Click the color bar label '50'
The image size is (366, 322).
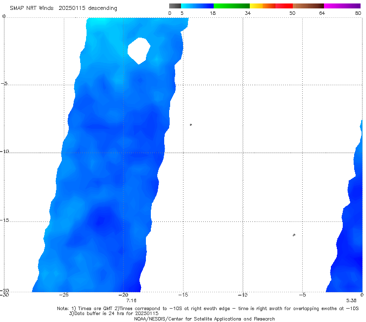pos(292,13)
